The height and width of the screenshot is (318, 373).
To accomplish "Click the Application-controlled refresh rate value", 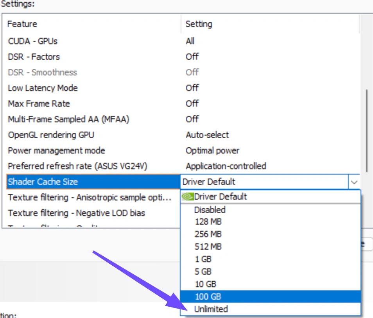I will click(226, 166).
